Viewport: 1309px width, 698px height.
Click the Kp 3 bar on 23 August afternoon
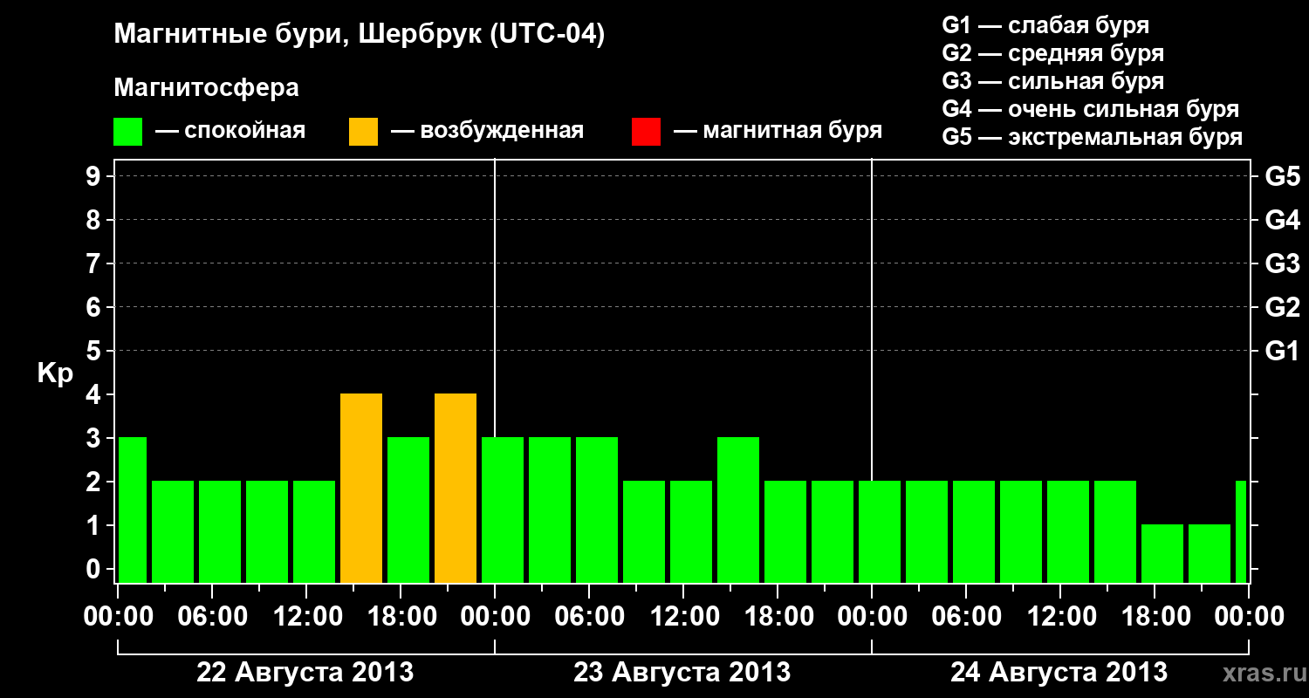(x=738, y=510)
